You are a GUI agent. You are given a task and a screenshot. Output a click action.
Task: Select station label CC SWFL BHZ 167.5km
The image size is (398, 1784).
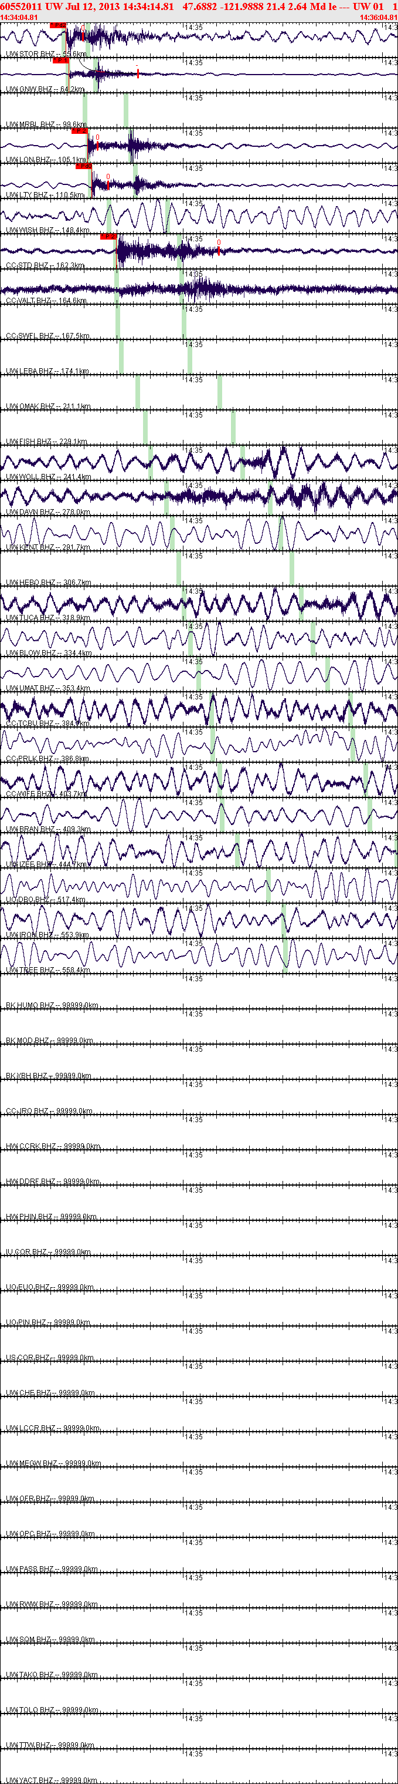coord(47,336)
